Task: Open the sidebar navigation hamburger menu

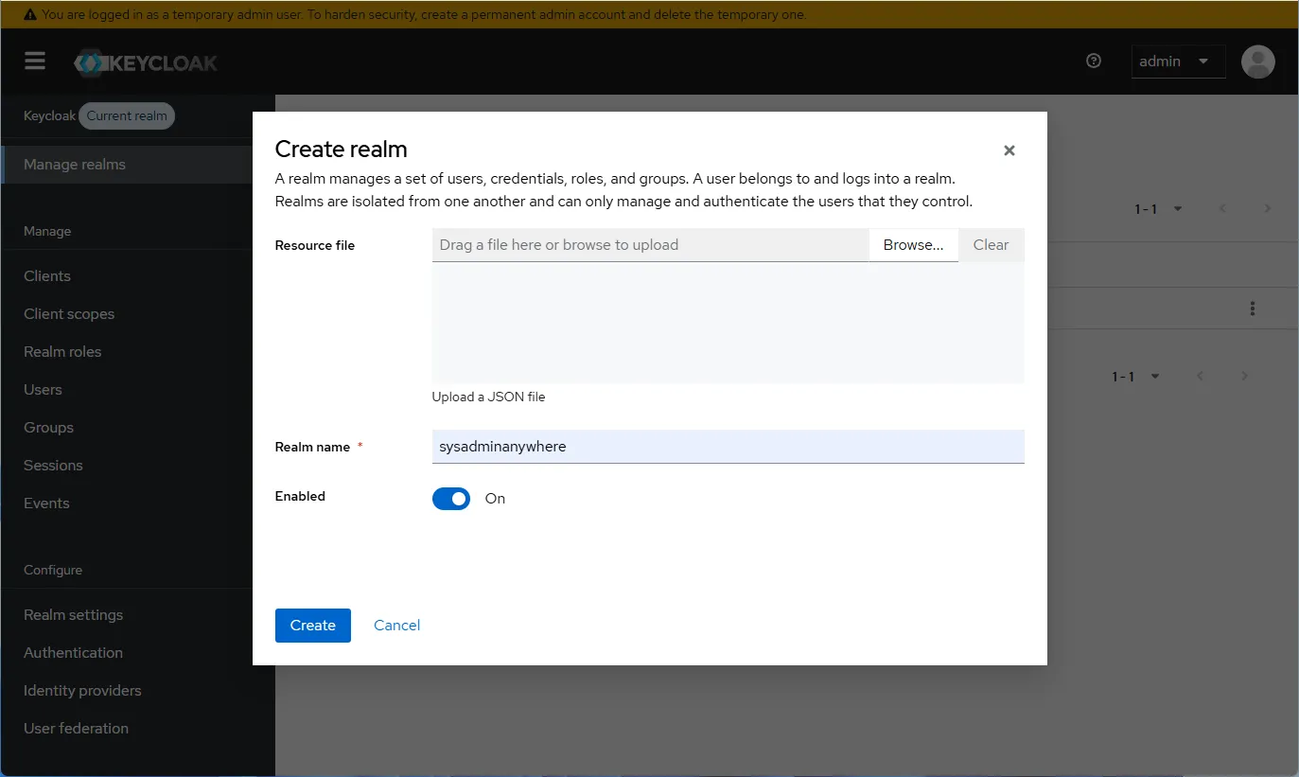Action: (35, 61)
